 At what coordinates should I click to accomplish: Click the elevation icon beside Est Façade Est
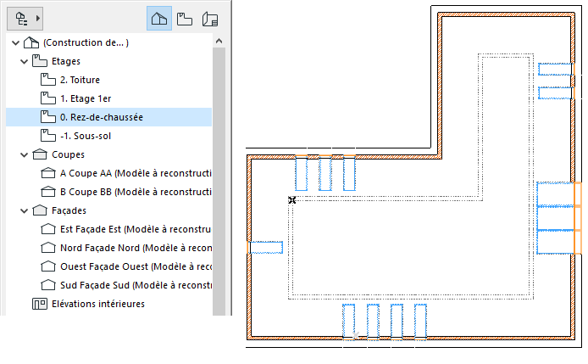point(48,229)
